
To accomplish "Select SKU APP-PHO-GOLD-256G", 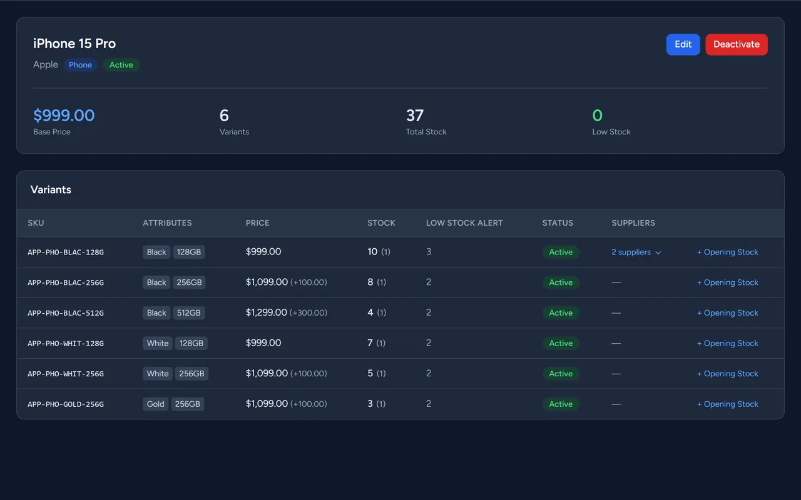I will [x=66, y=404].
